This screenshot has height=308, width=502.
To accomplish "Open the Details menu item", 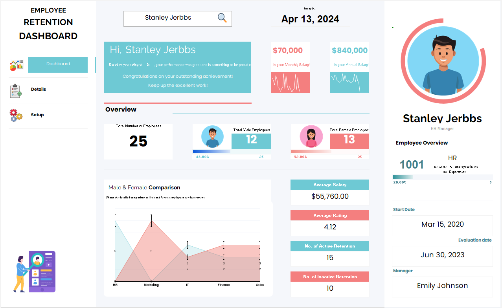I will pyautogui.click(x=39, y=90).
